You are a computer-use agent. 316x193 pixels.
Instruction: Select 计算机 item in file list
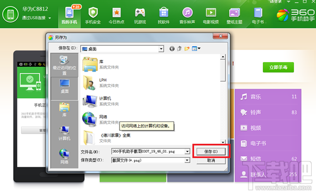click(101, 101)
